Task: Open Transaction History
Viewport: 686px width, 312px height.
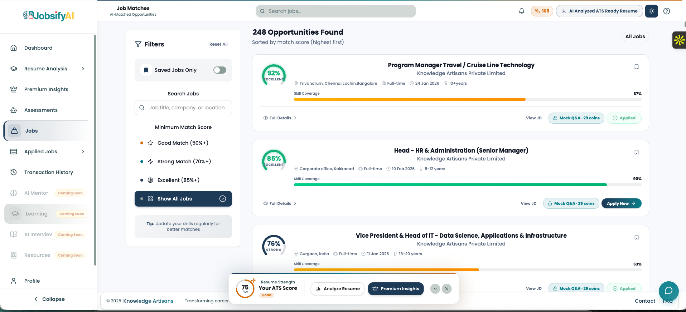Action: [x=47, y=172]
